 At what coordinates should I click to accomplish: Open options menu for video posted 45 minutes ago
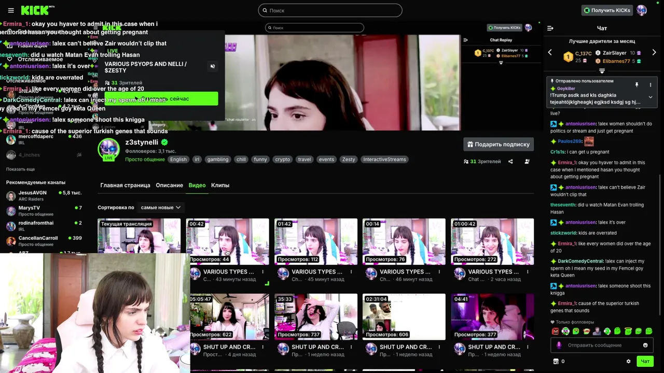click(x=351, y=271)
